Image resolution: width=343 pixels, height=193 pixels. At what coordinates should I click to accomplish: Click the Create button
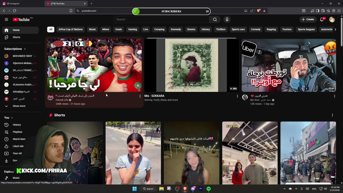point(308,19)
